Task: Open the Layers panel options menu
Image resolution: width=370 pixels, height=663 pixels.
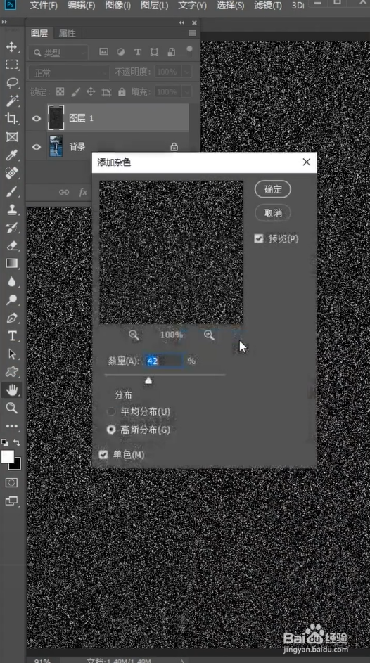Action: tap(193, 33)
